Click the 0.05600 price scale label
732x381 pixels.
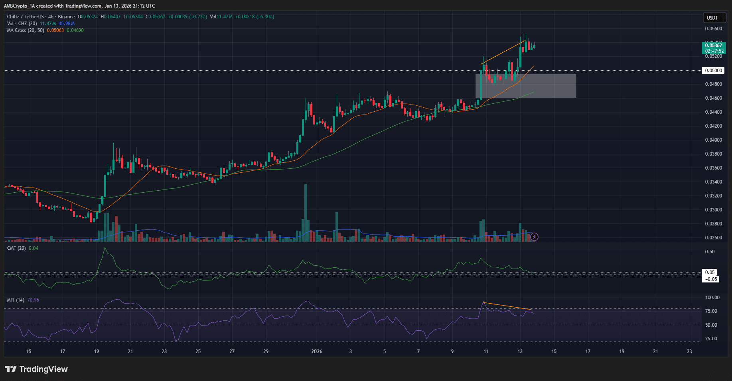713,29
